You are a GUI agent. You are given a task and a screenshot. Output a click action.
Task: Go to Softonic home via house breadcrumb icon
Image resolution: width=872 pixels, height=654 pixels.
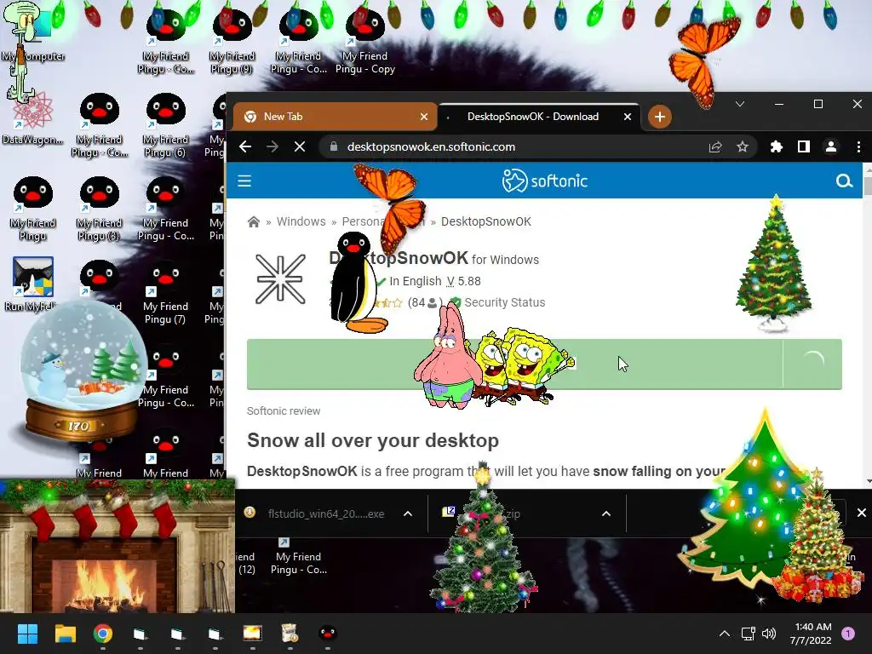point(254,222)
